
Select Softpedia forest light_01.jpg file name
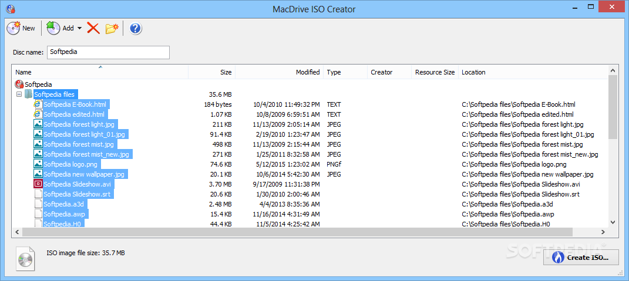point(84,134)
